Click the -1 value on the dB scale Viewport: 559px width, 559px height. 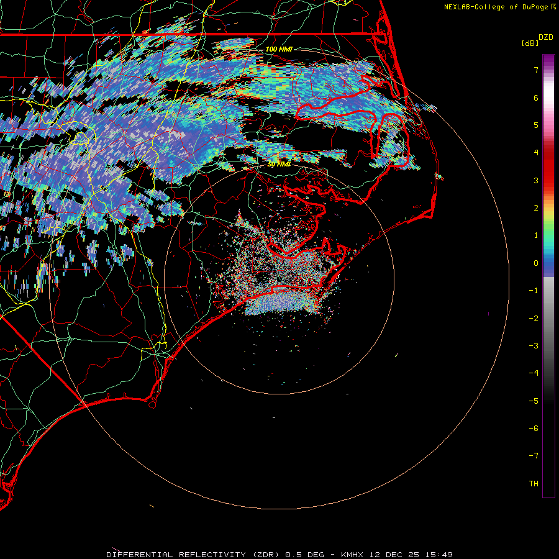point(534,291)
